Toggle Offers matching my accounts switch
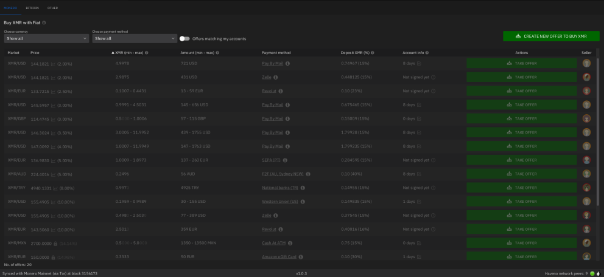 point(185,38)
